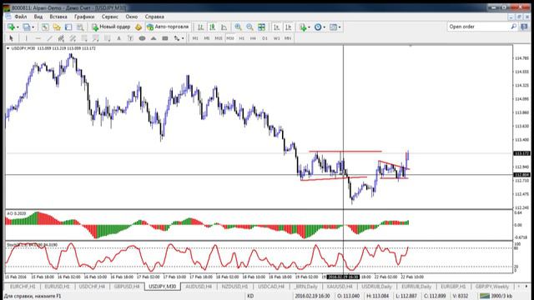This screenshot has width=534, height=300.
Task: Open the MetaEditor icon
Action: tap(139, 27)
